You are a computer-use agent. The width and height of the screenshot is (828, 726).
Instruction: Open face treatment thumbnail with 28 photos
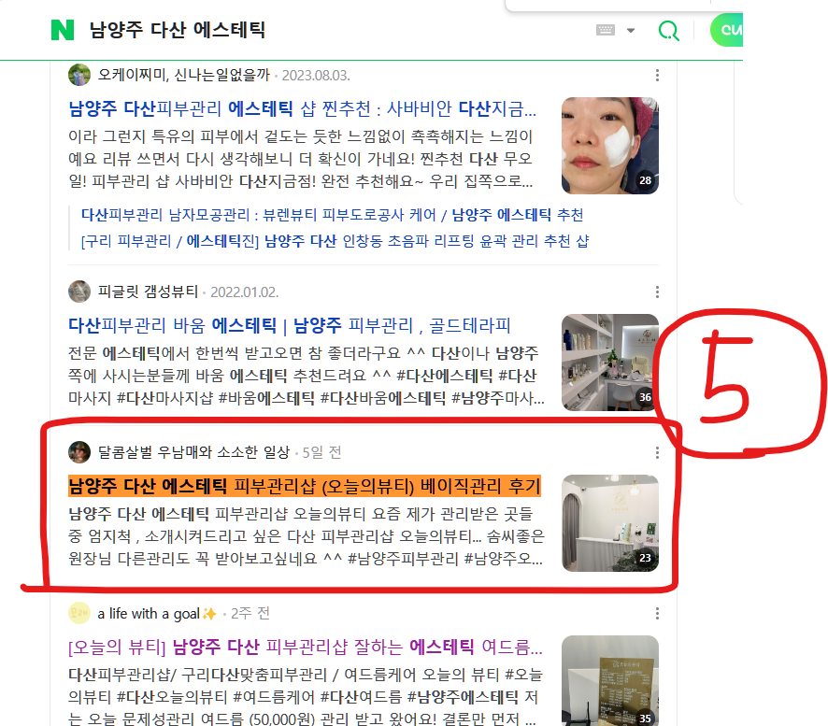click(x=610, y=146)
